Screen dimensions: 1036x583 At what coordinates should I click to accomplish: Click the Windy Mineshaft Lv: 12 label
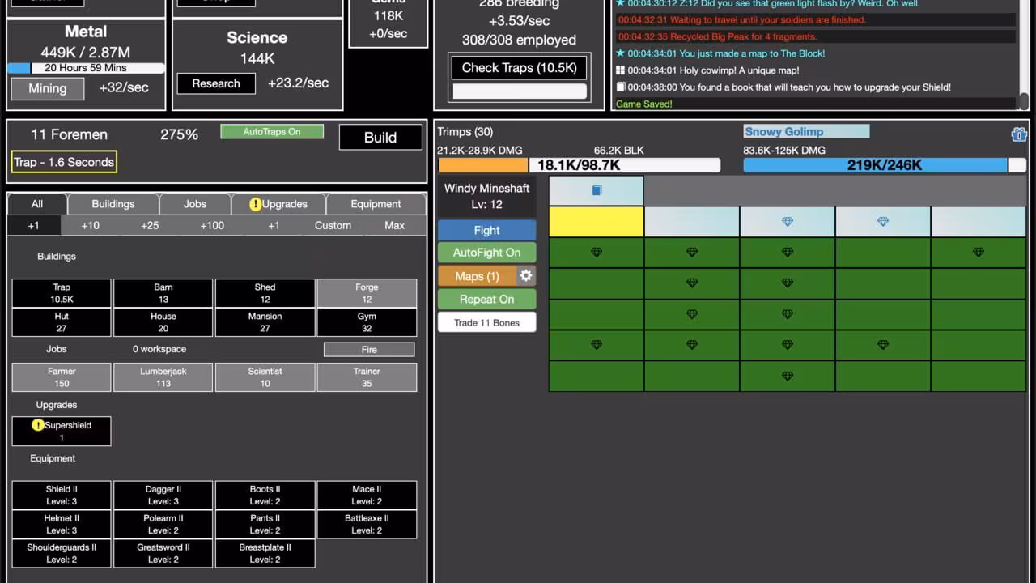click(x=486, y=196)
